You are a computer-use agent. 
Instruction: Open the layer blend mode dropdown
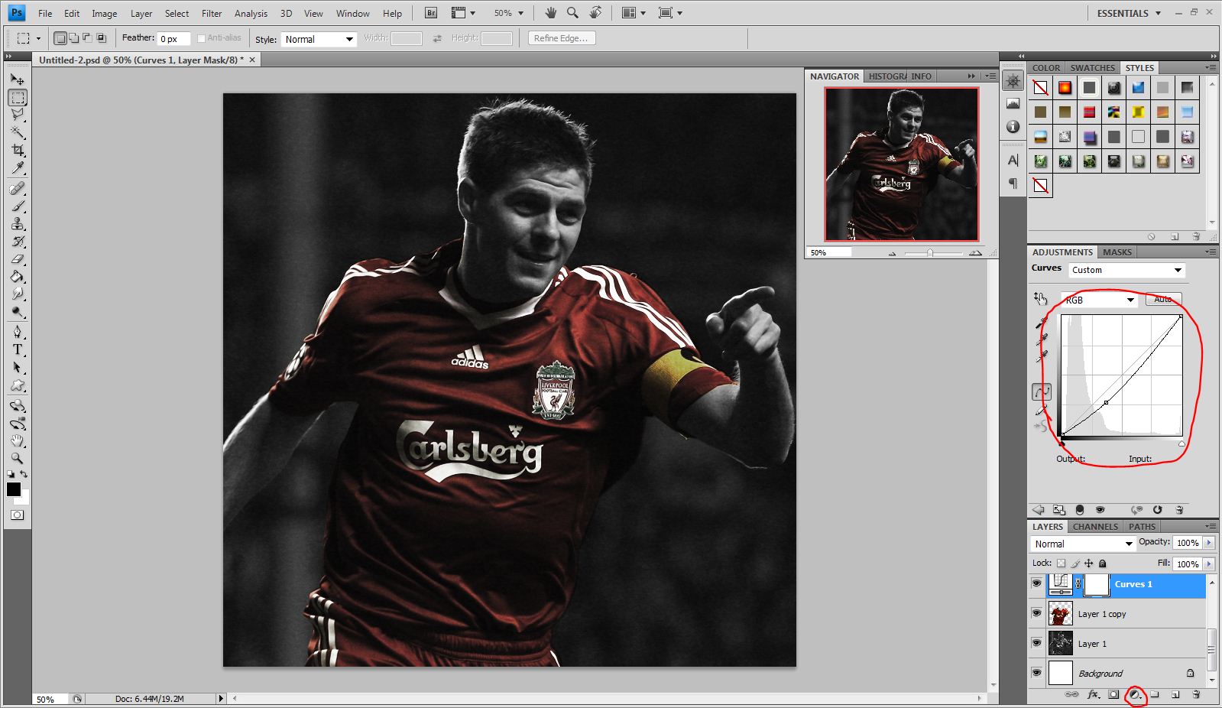point(1083,544)
